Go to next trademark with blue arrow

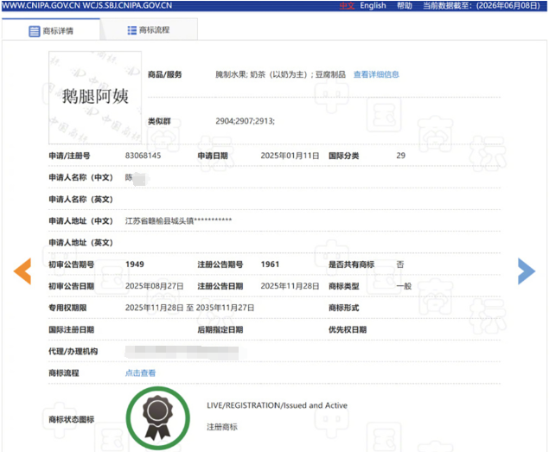pos(527,271)
